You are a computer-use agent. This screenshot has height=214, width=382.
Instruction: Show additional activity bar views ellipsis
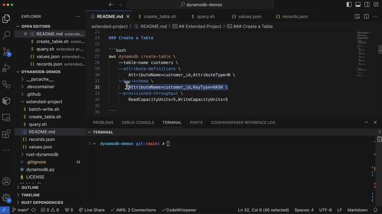6,150
